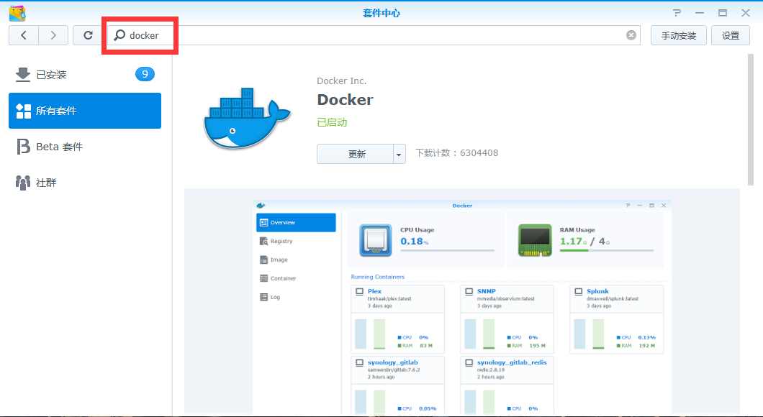Click the Docker screenshot preview image
The height and width of the screenshot is (417, 763).
coord(461,302)
